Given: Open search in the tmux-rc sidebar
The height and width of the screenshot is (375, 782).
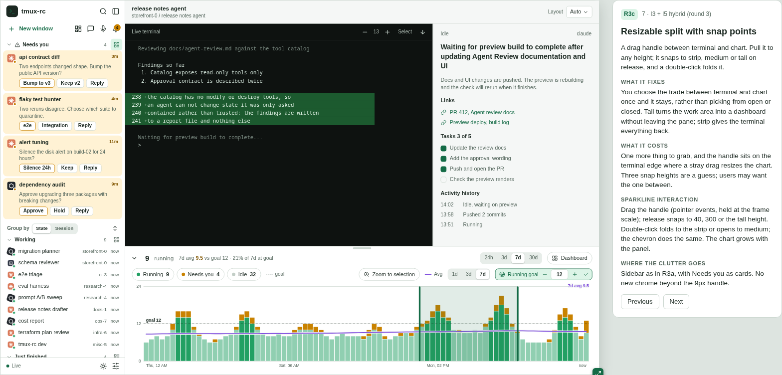Looking at the screenshot, I should click(x=103, y=11).
